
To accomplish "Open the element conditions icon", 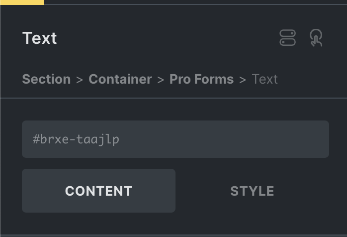I will point(288,38).
